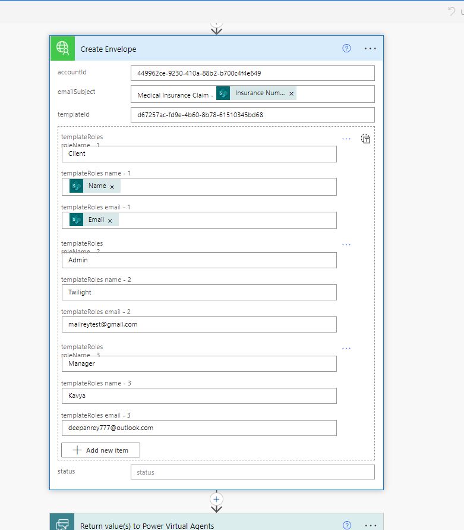This screenshot has width=464, height=530.
Task: Click the templateRoles name - 2 label
Action: [x=96, y=280]
